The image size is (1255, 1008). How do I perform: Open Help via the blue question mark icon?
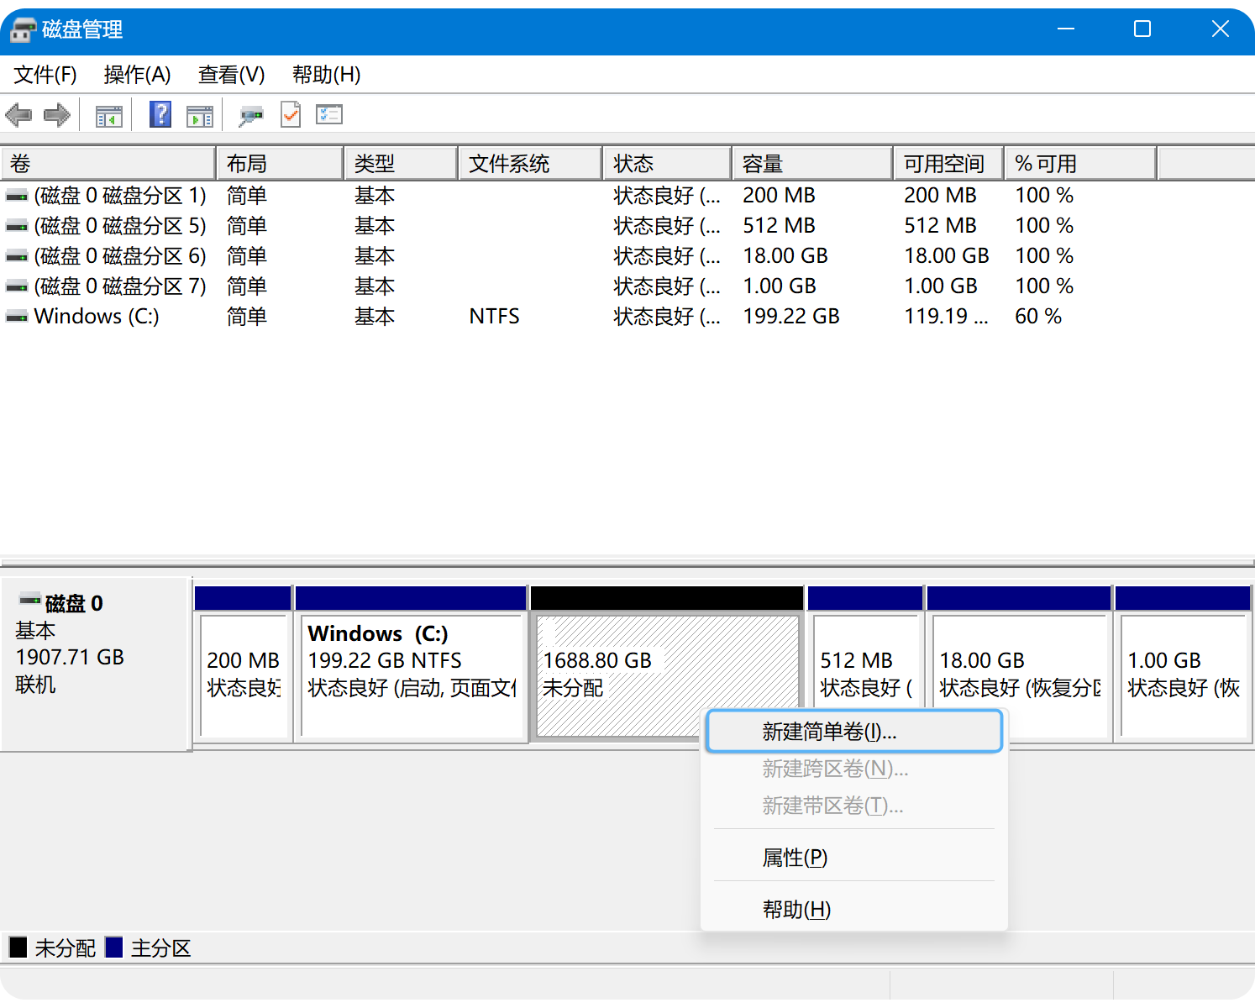(x=160, y=114)
